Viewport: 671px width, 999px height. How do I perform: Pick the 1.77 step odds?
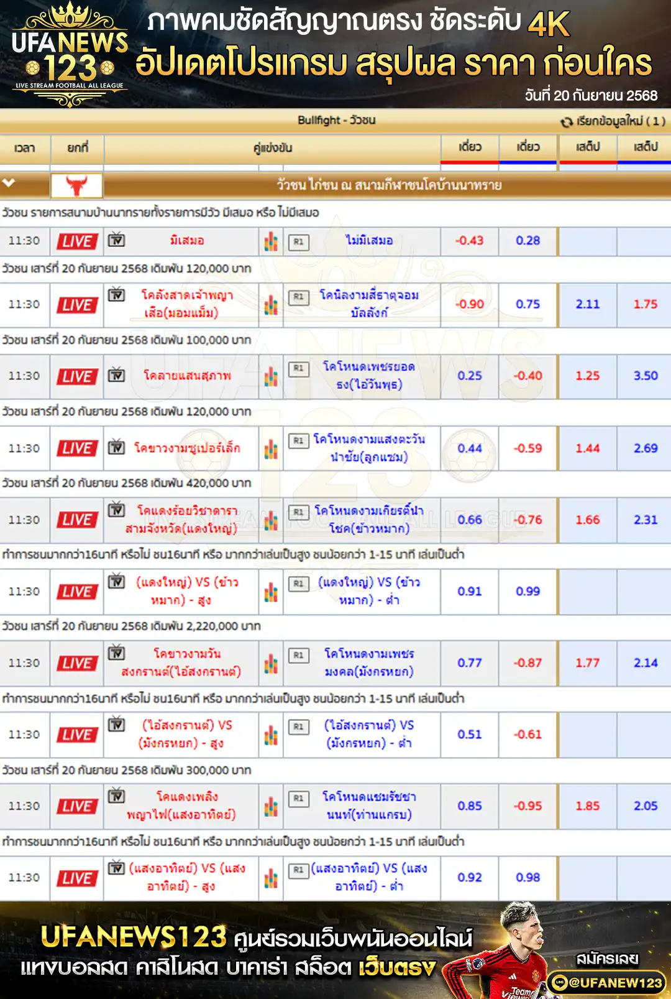588,662
